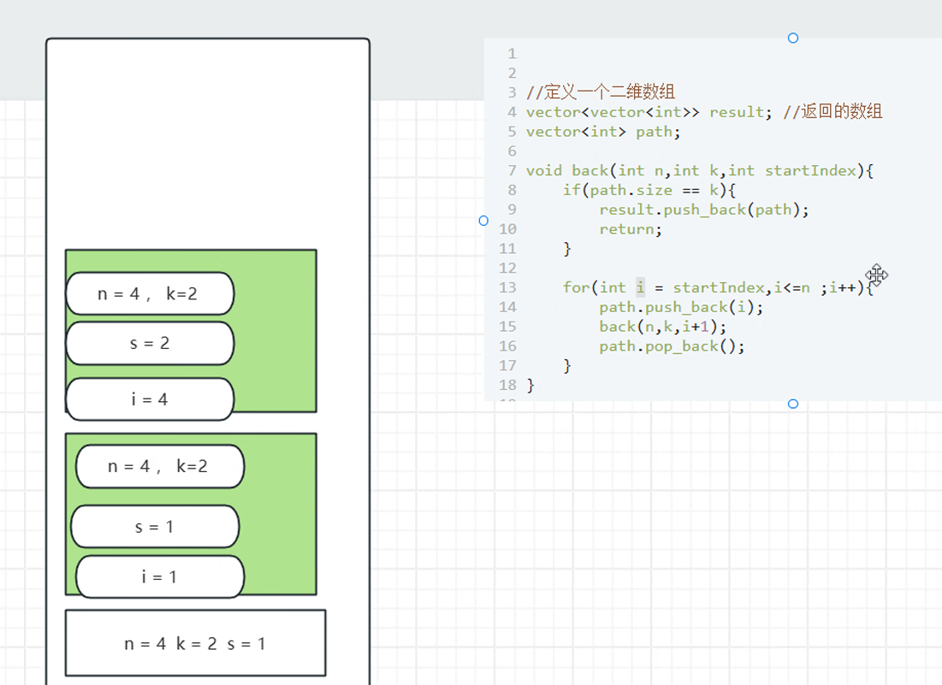Click the bottom selection handle of code image
This screenshot has width=942, height=685.
tap(793, 404)
